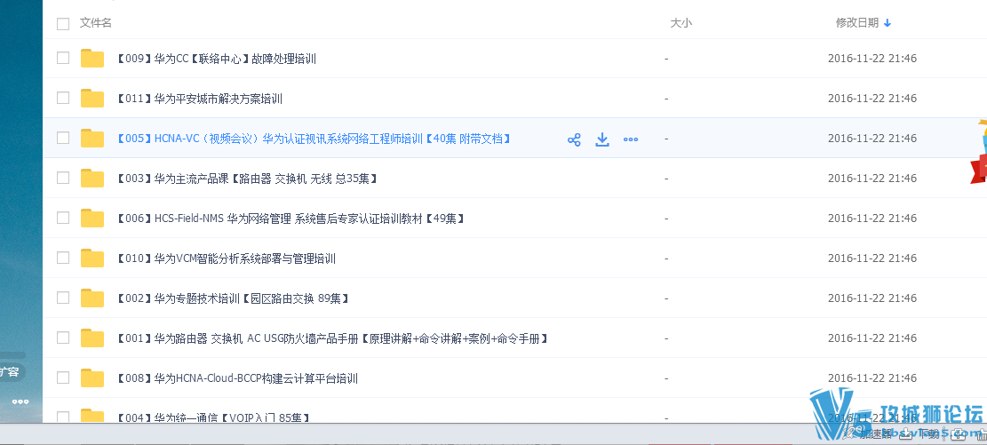The image size is (987, 445).
Task: Click the date 2016-11-22 21:46 of 【010】 row
Action: pyautogui.click(x=872, y=258)
